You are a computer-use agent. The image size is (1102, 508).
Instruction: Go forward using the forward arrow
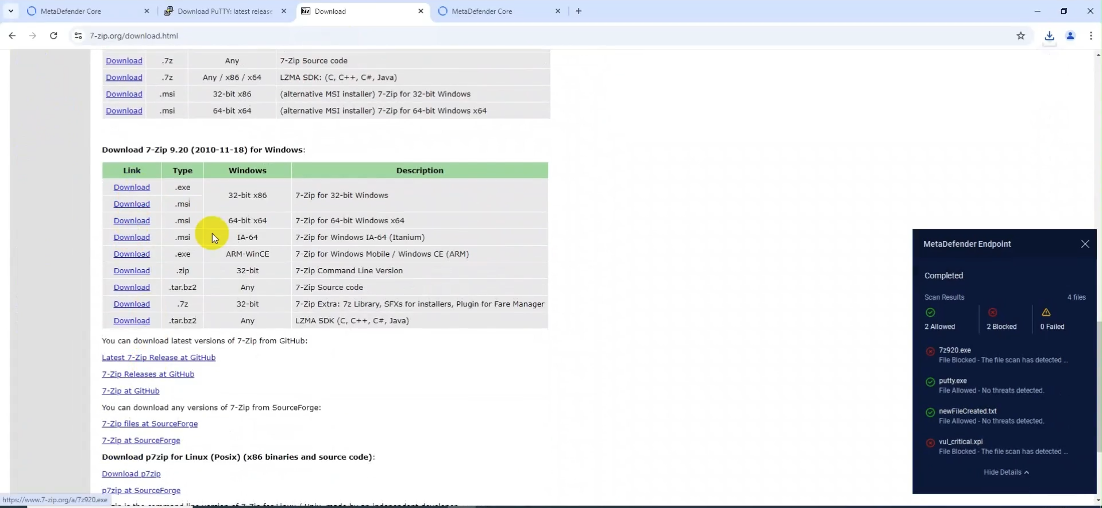pyautogui.click(x=33, y=36)
